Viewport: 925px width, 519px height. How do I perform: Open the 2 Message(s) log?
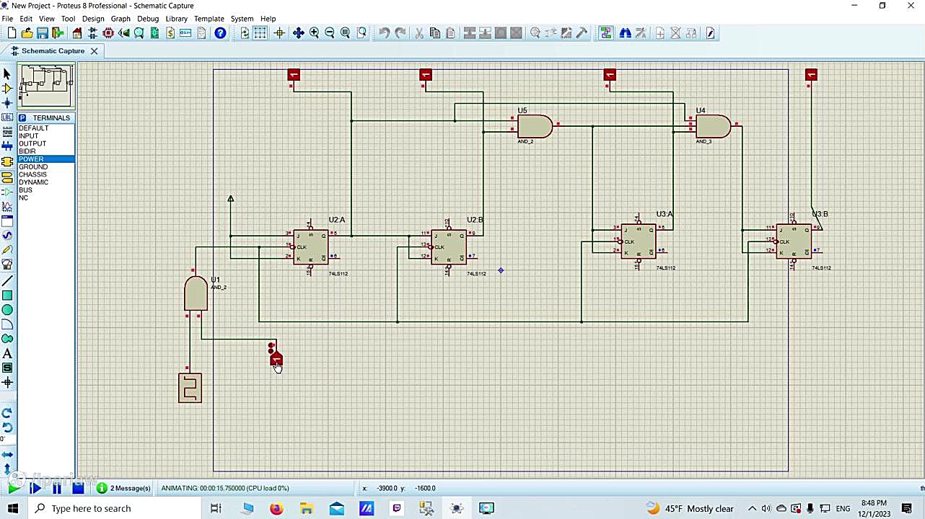pos(123,488)
